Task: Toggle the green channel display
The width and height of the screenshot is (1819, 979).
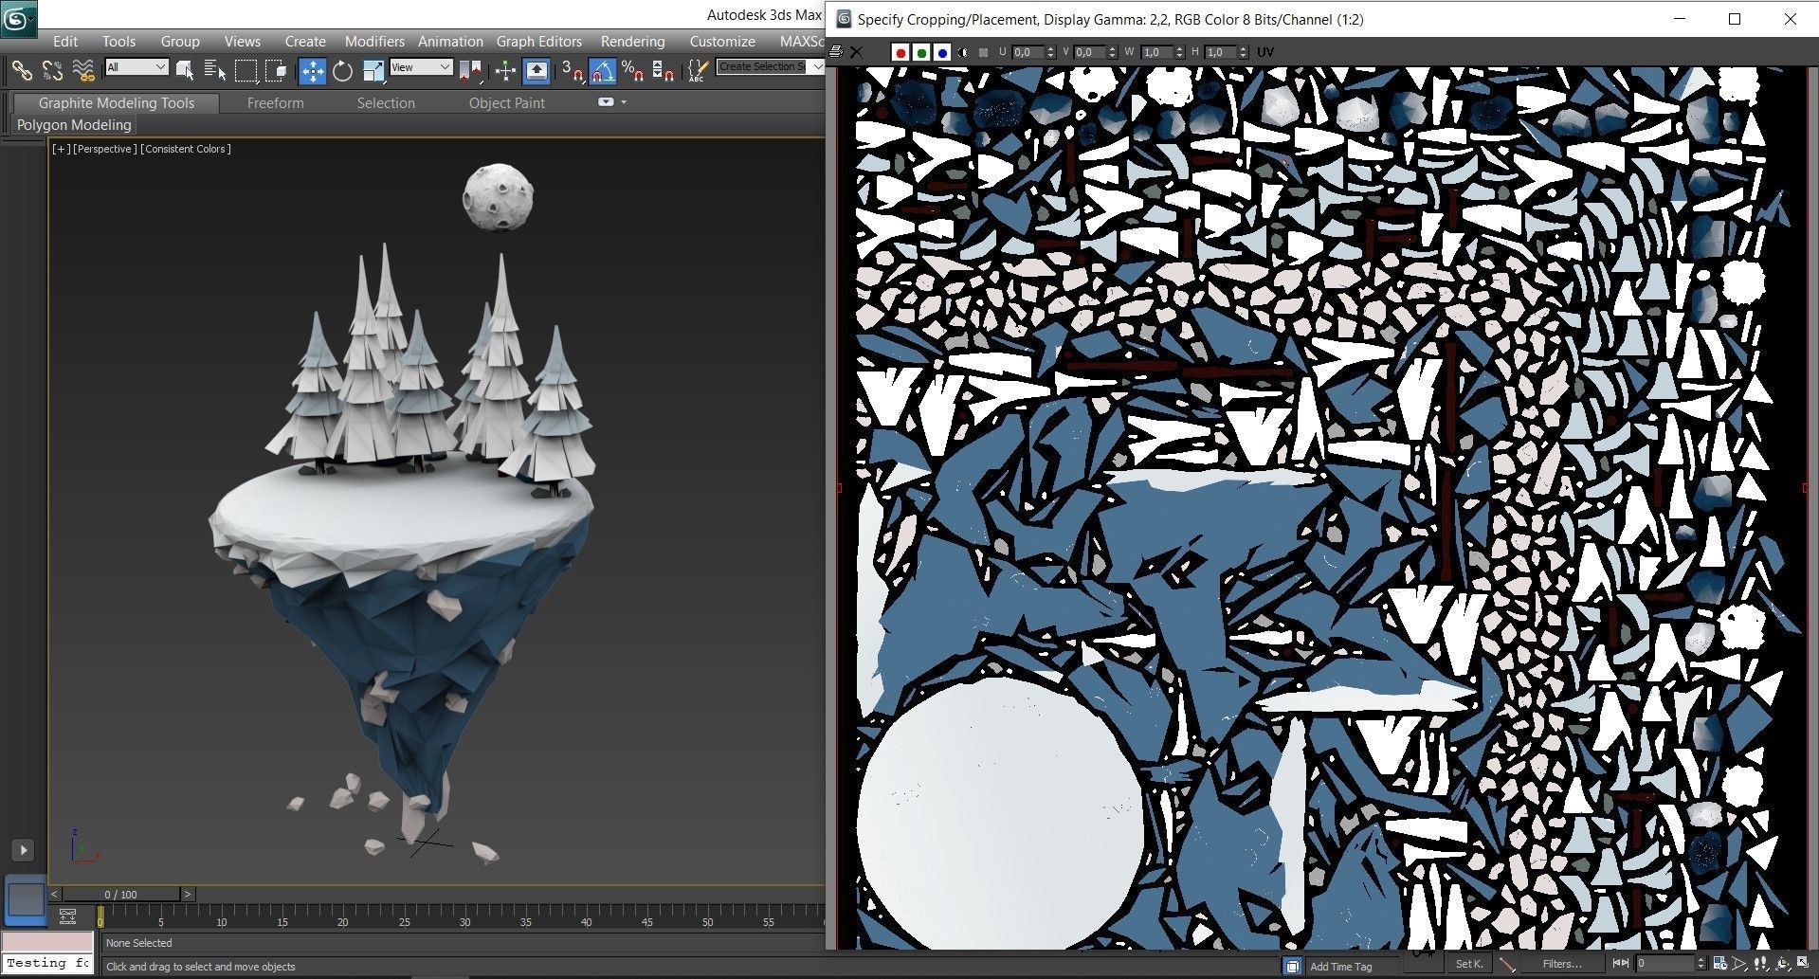Action: 921,52
